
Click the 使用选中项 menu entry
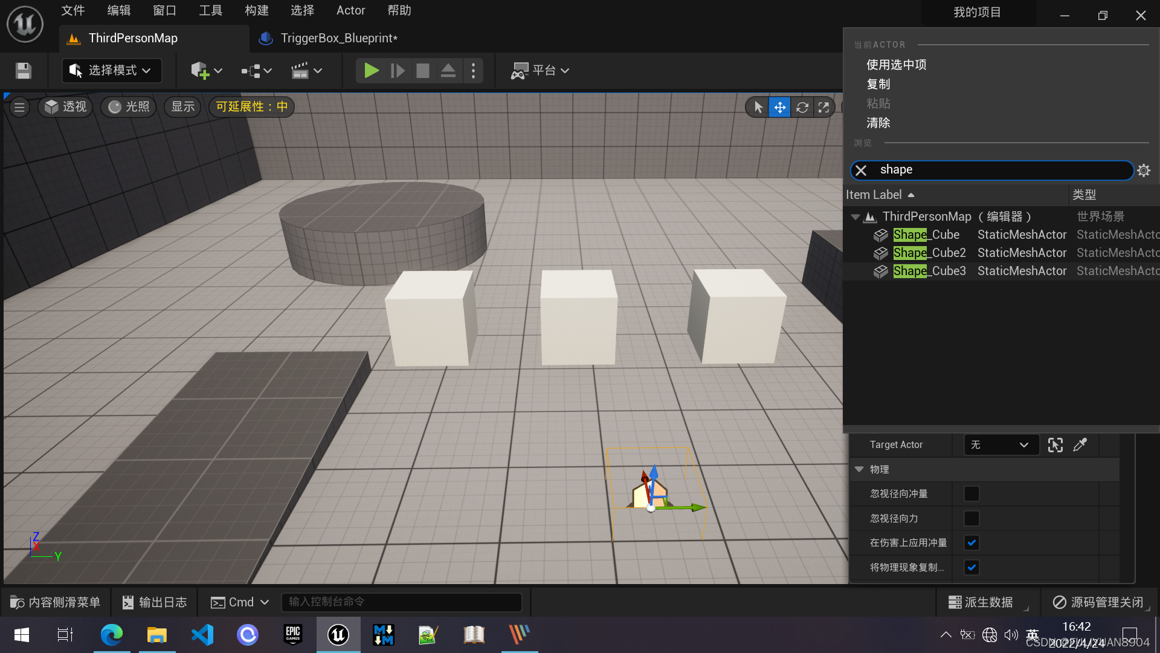point(896,65)
